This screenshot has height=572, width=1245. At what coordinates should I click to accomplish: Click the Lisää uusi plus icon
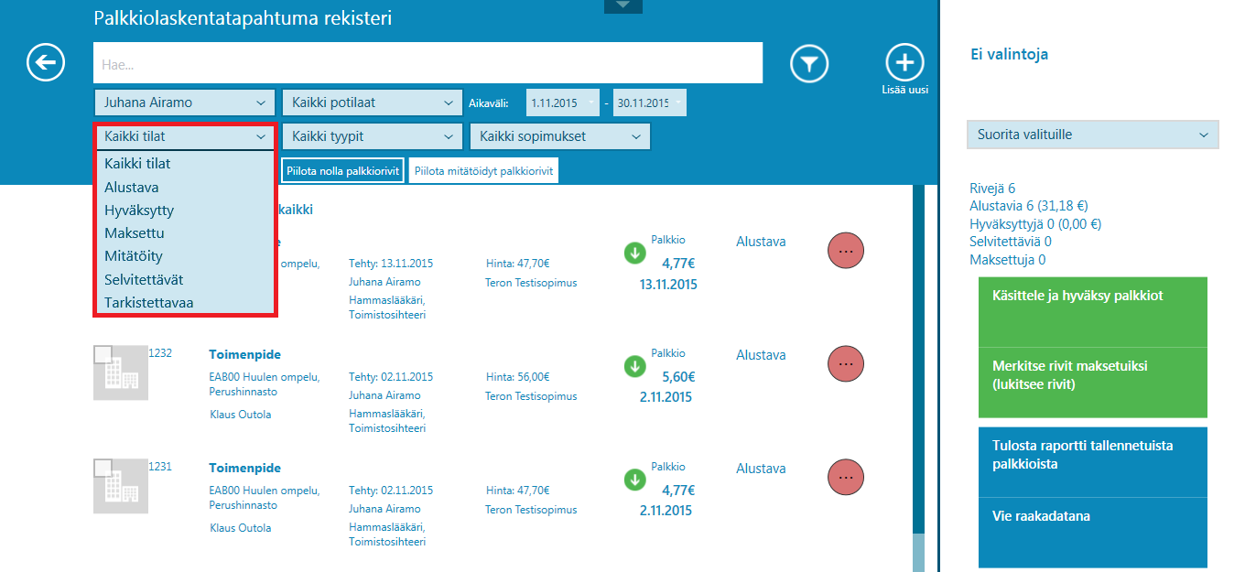(904, 62)
